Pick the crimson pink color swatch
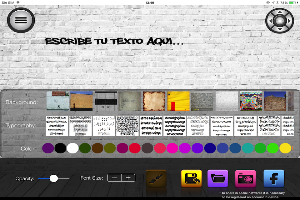The image size is (300, 200). 160,148
